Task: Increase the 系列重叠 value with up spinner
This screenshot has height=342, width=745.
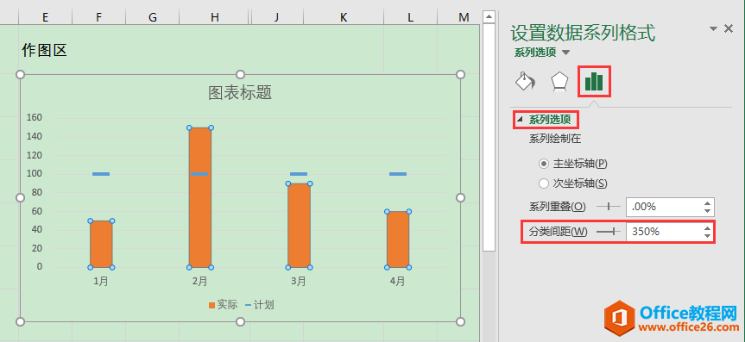Action: (x=708, y=202)
